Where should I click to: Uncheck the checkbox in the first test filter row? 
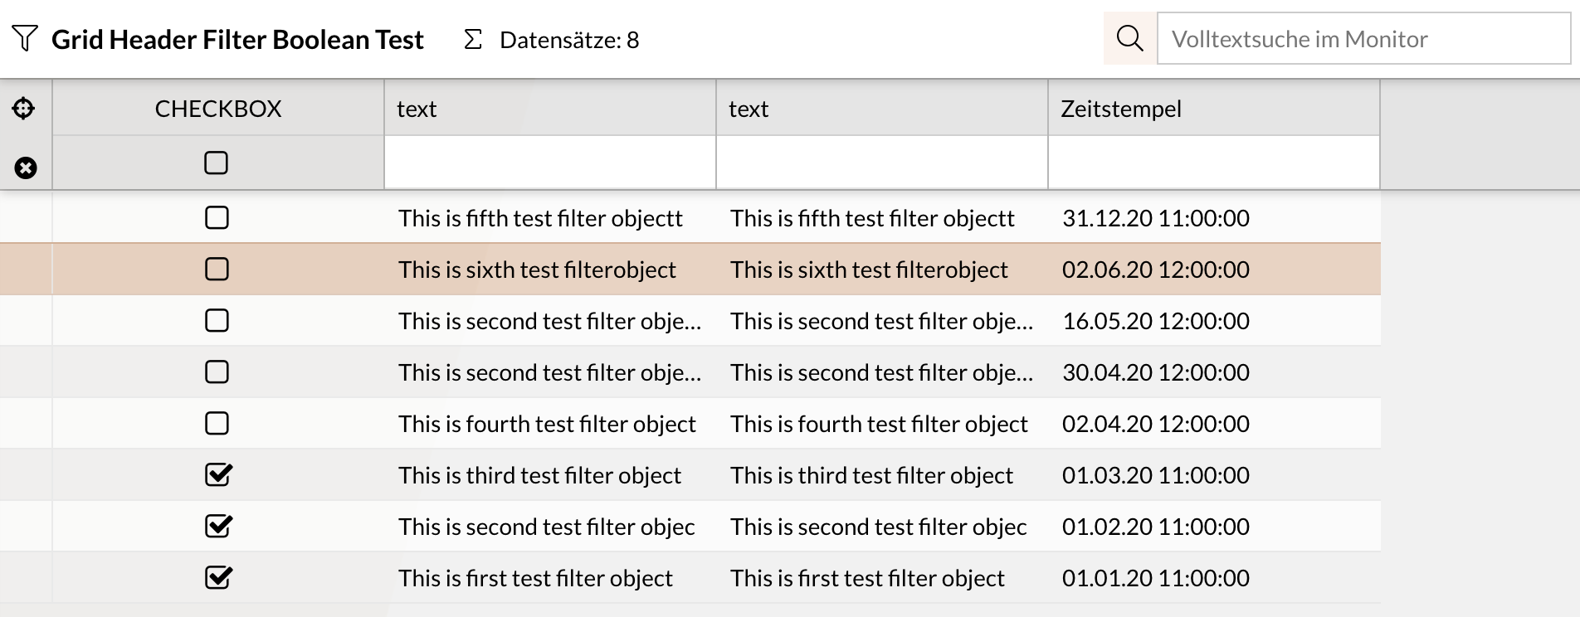[218, 578]
